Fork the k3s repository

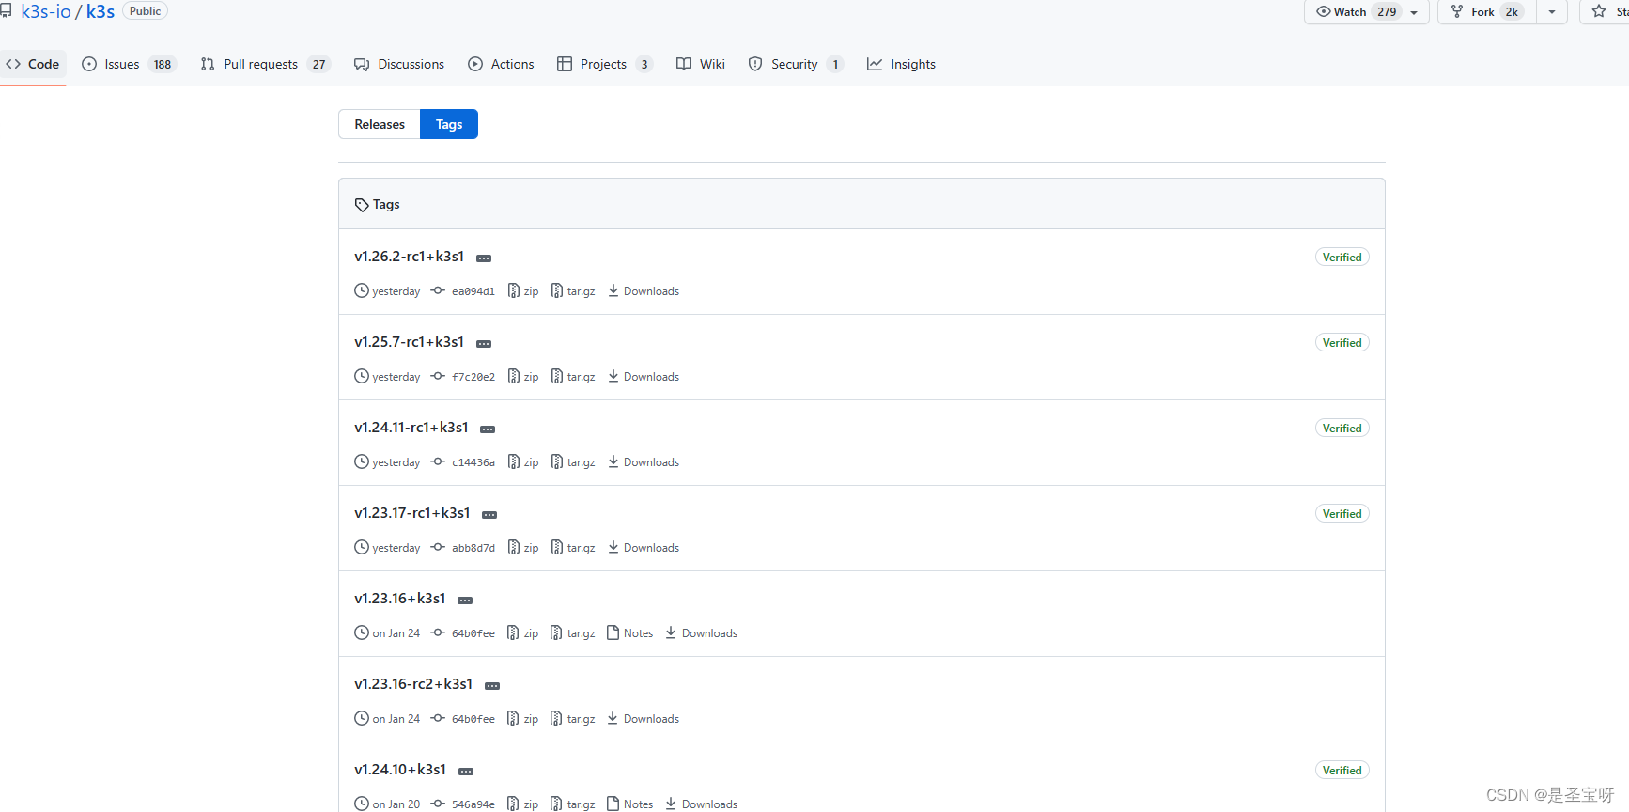[1487, 11]
